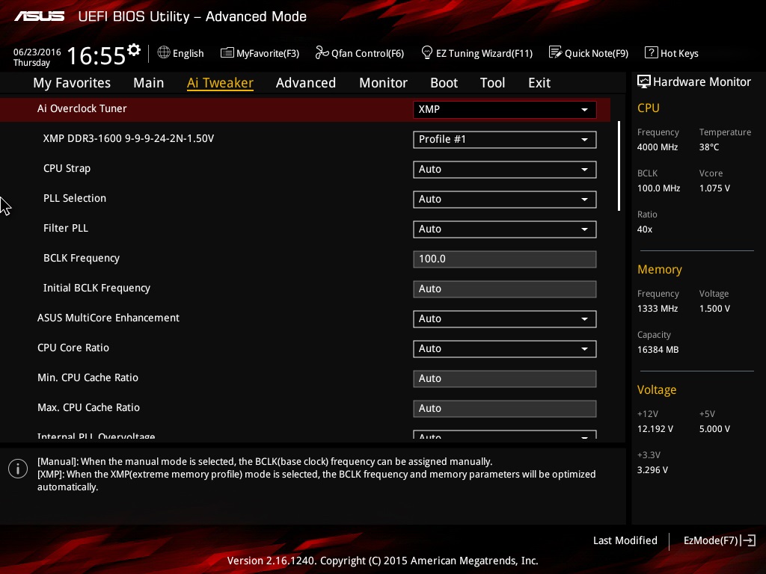Image resolution: width=766 pixels, height=574 pixels.
Task: Select the CPU Core Ratio label
Action: click(73, 348)
